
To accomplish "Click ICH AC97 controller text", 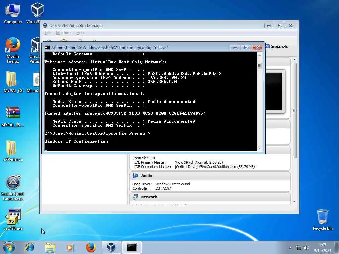I will point(163,188).
